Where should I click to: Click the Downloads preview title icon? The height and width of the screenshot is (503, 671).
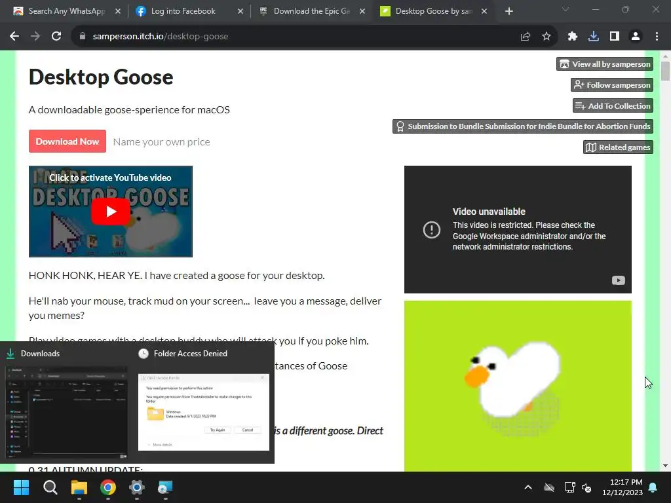coord(10,353)
